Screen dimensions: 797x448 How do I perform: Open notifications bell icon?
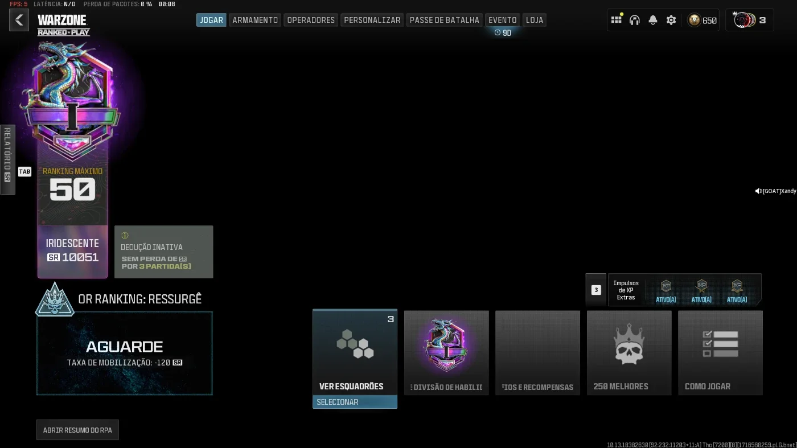tap(653, 20)
